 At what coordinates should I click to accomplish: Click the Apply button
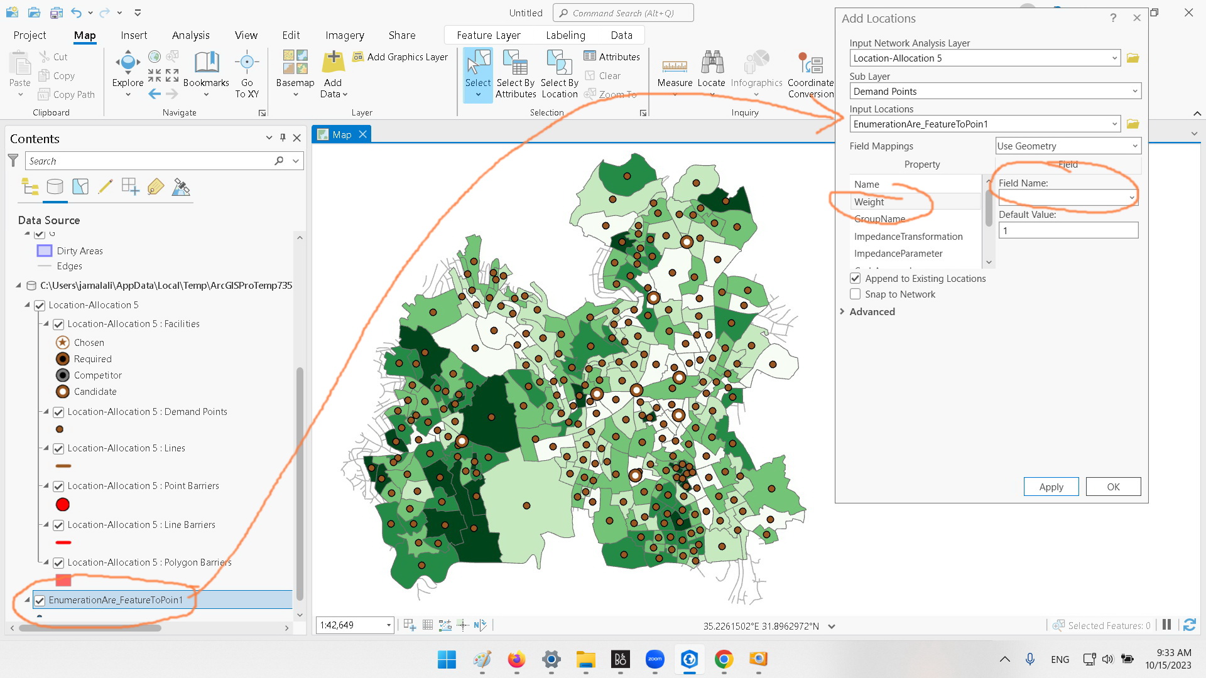click(x=1051, y=487)
